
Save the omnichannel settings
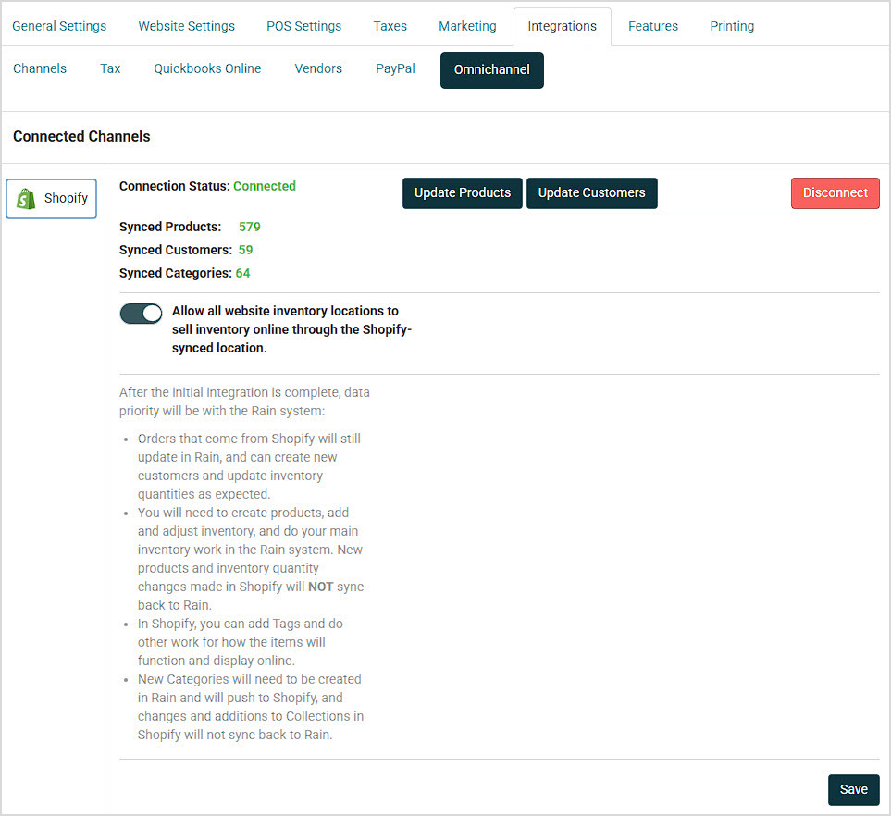tap(853, 790)
